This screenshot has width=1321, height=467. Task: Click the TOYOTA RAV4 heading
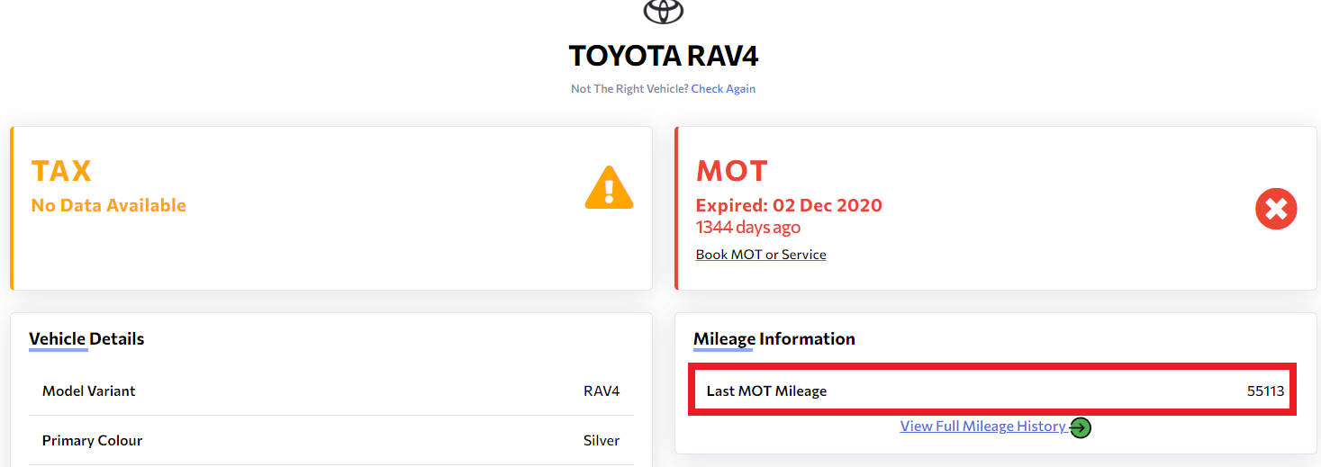(664, 56)
